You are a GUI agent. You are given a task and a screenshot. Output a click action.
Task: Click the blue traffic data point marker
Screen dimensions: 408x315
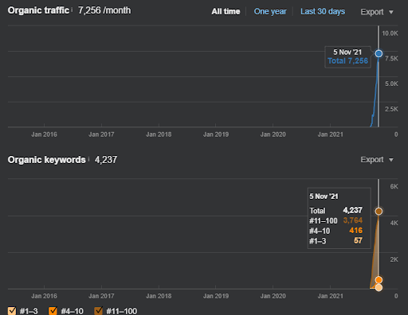point(379,53)
